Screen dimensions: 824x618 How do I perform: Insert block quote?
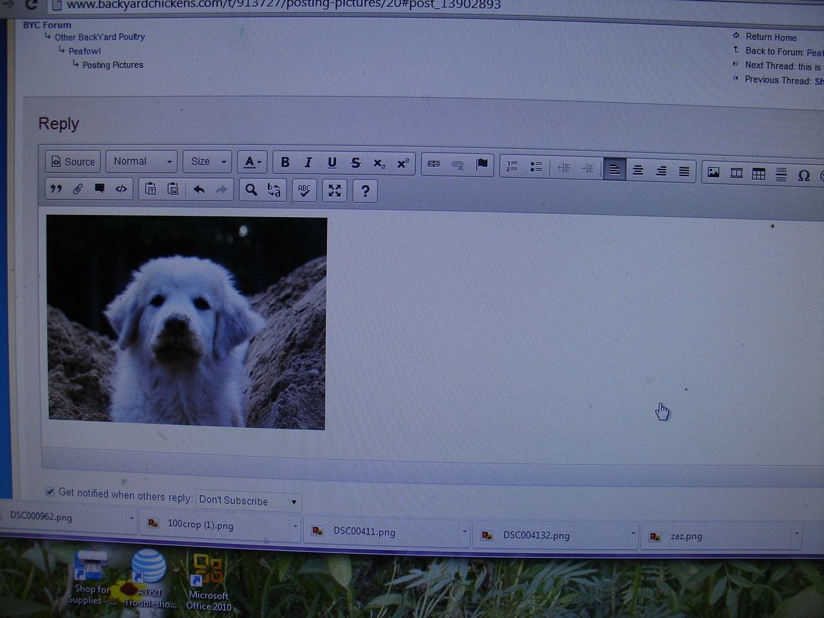coord(56,189)
